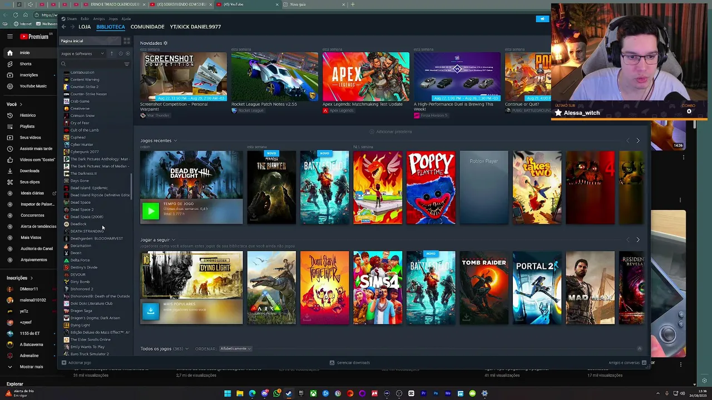
Task: Select Cuphead in the library list
Action: pos(78,137)
